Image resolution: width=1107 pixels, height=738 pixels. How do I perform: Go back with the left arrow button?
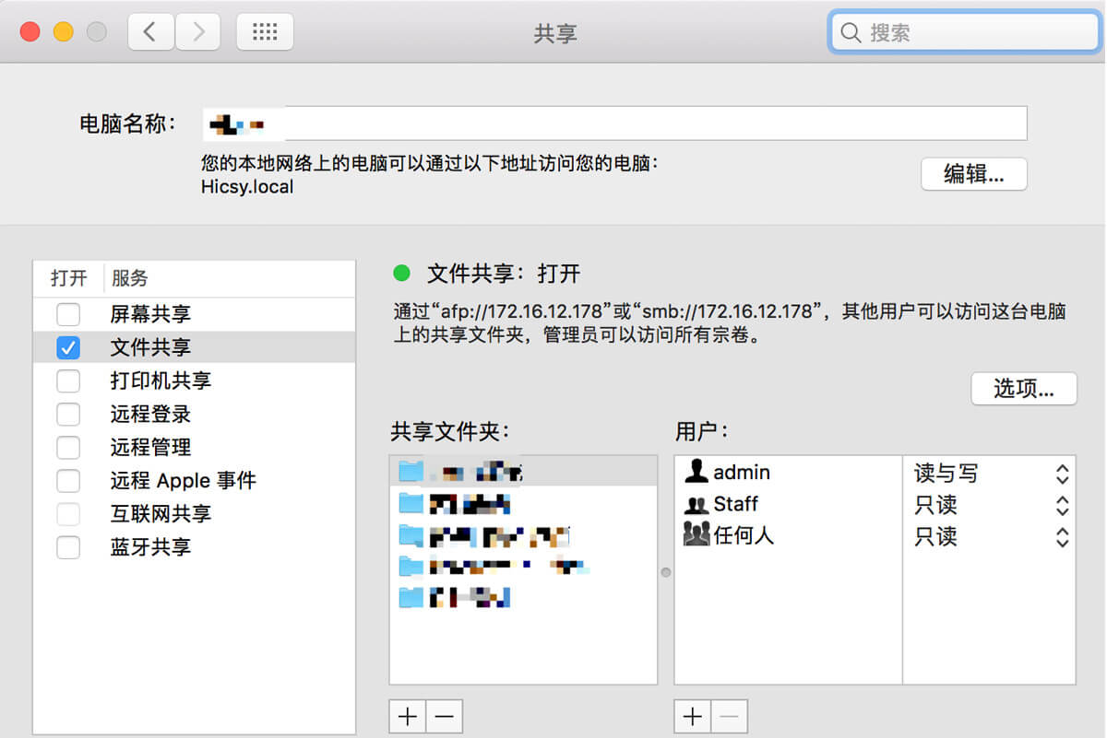pos(149,32)
